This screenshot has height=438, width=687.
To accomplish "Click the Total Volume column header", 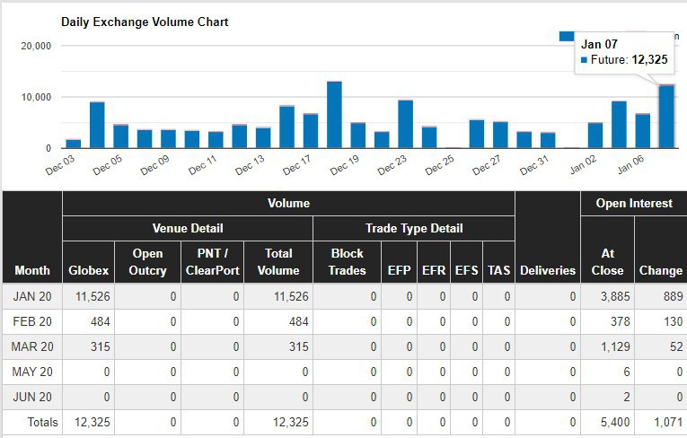I will click(278, 262).
